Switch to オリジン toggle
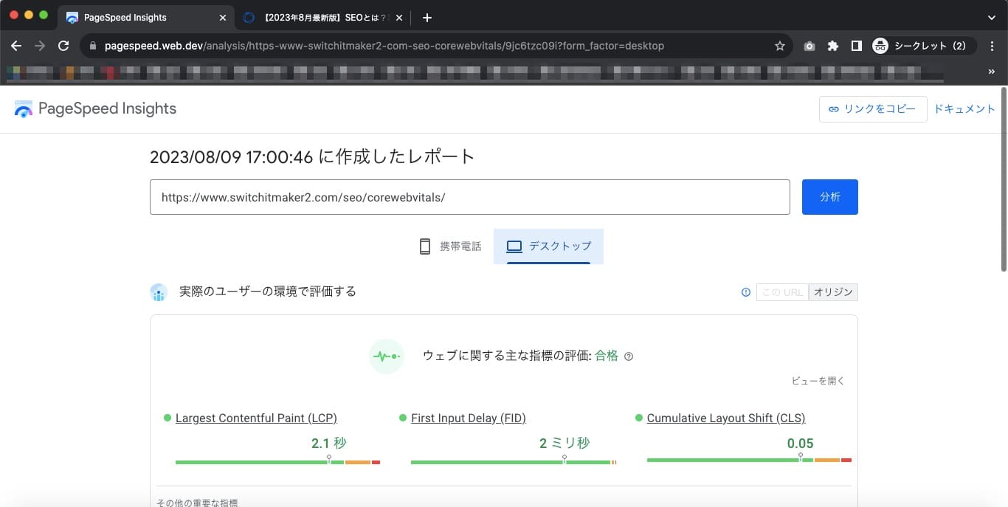This screenshot has height=507, width=1008. tap(833, 292)
